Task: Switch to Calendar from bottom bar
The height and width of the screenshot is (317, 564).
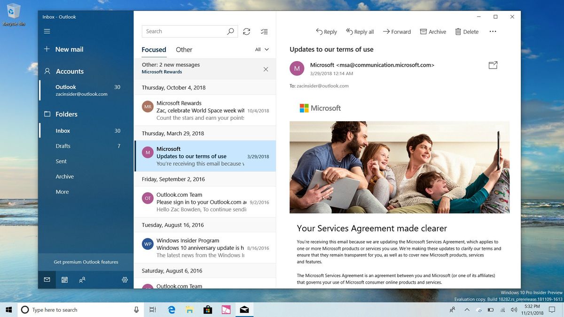Action: tap(64, 279)
